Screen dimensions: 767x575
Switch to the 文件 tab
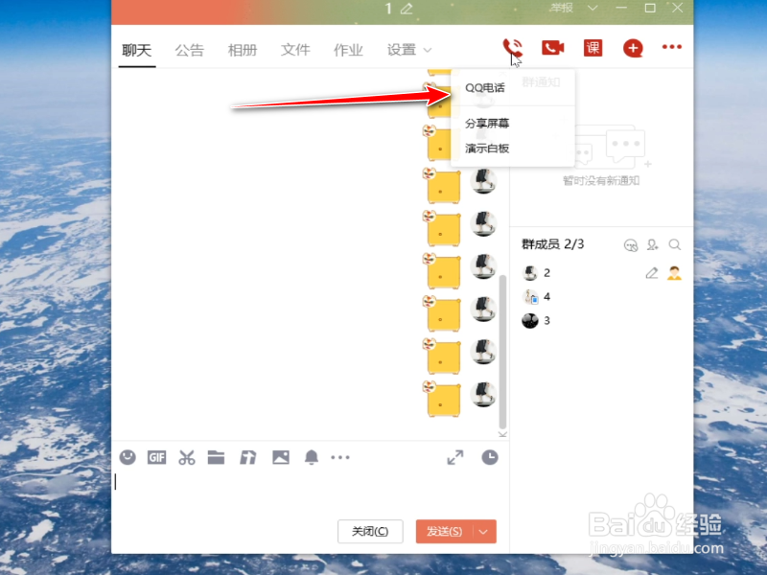tap(295, 50)
